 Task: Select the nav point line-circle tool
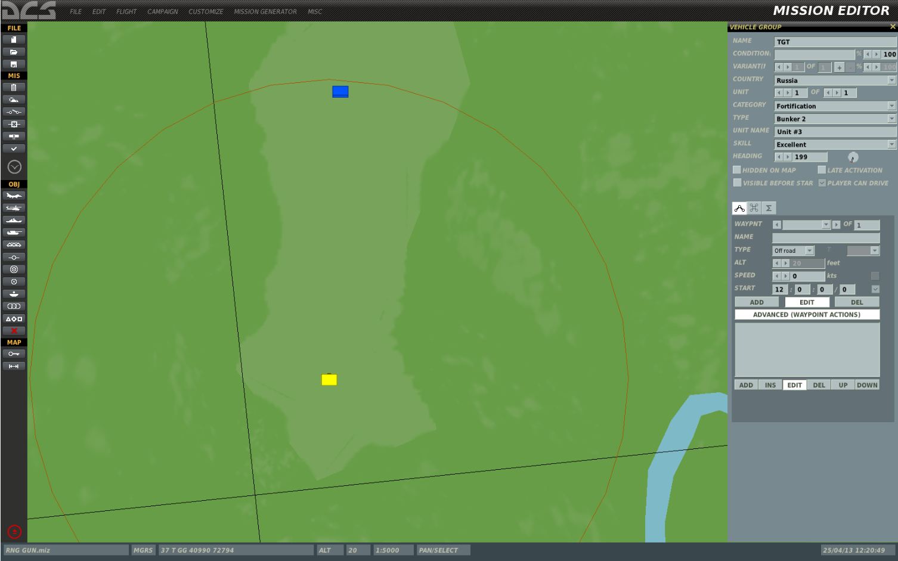point(14,258)
